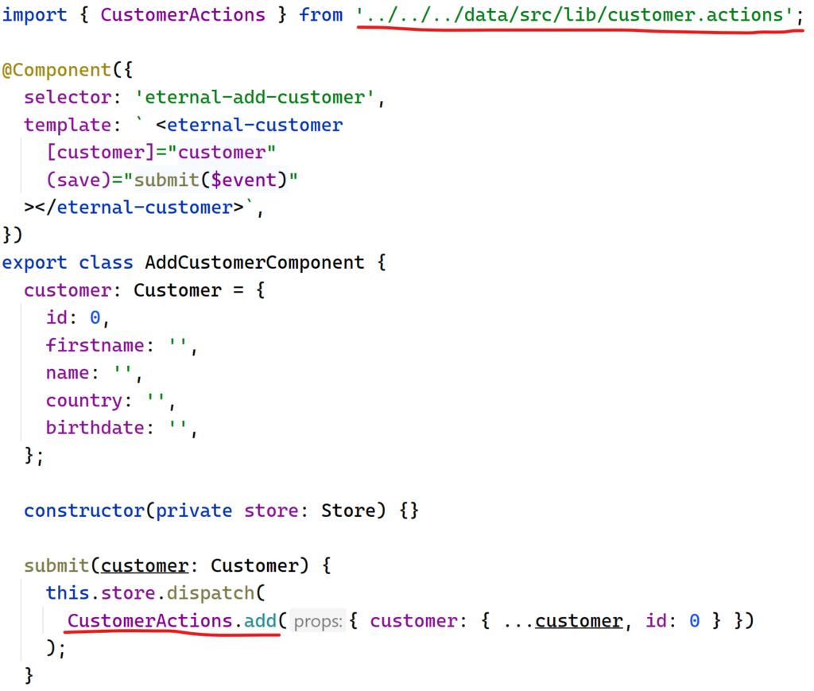Click the submit method name in its declaration

tap(56, 565)
